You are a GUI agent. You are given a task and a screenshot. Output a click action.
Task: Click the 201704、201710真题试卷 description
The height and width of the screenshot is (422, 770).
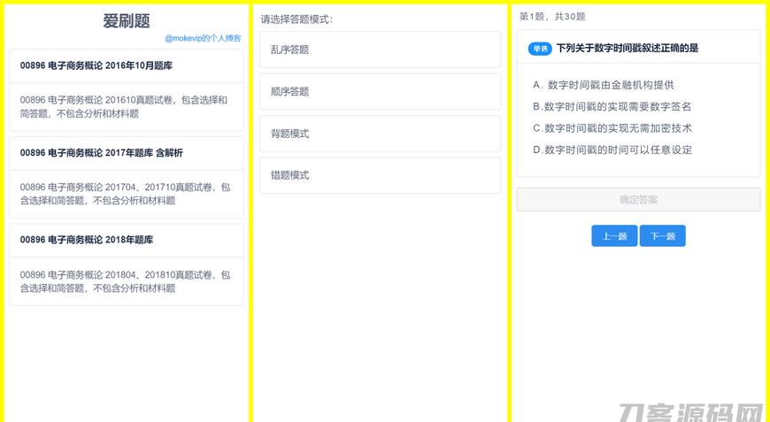124,194
